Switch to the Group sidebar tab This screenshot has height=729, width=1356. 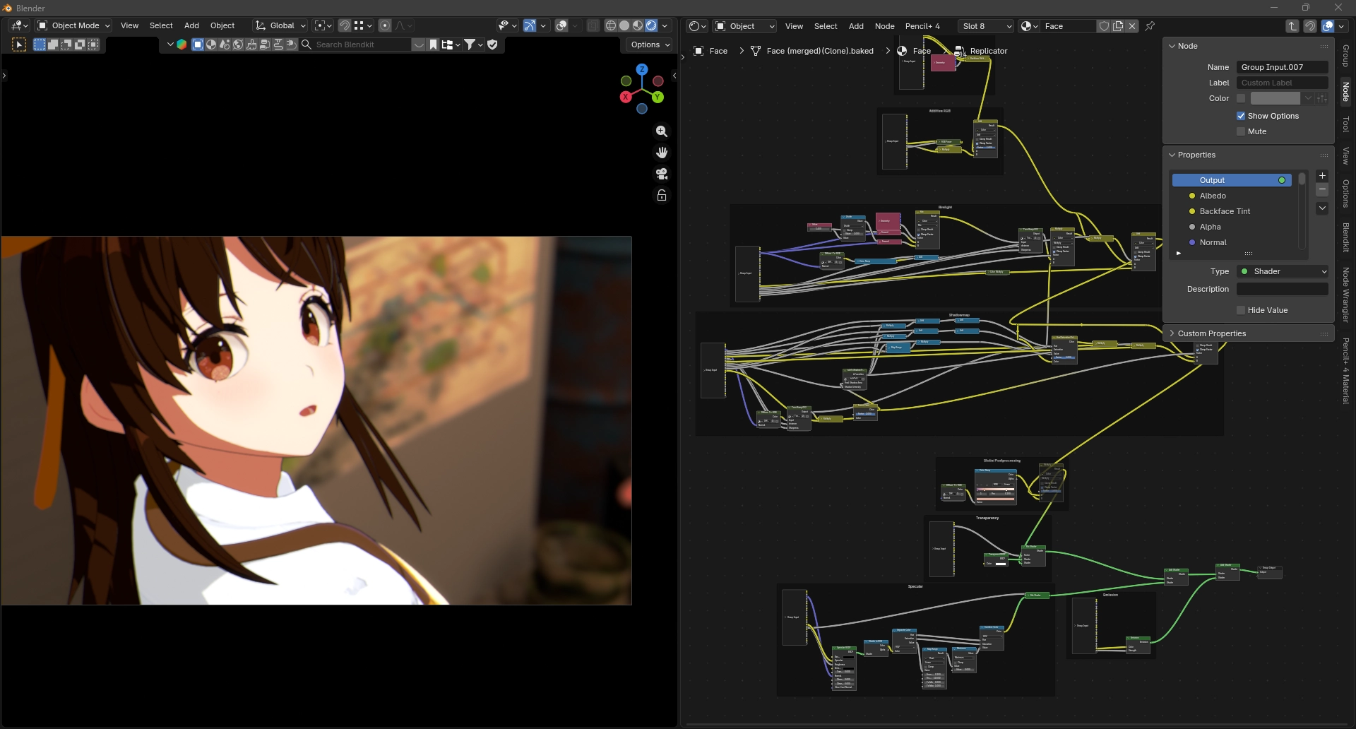point(1345,57)
